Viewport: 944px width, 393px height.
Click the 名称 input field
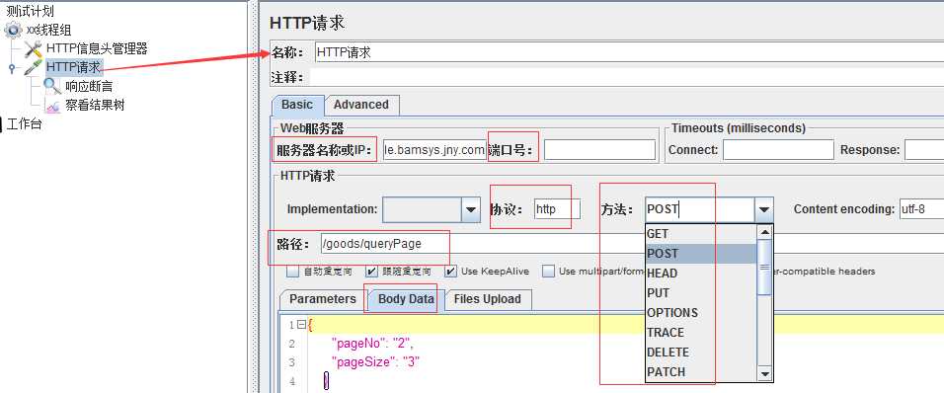coord(629,52)
